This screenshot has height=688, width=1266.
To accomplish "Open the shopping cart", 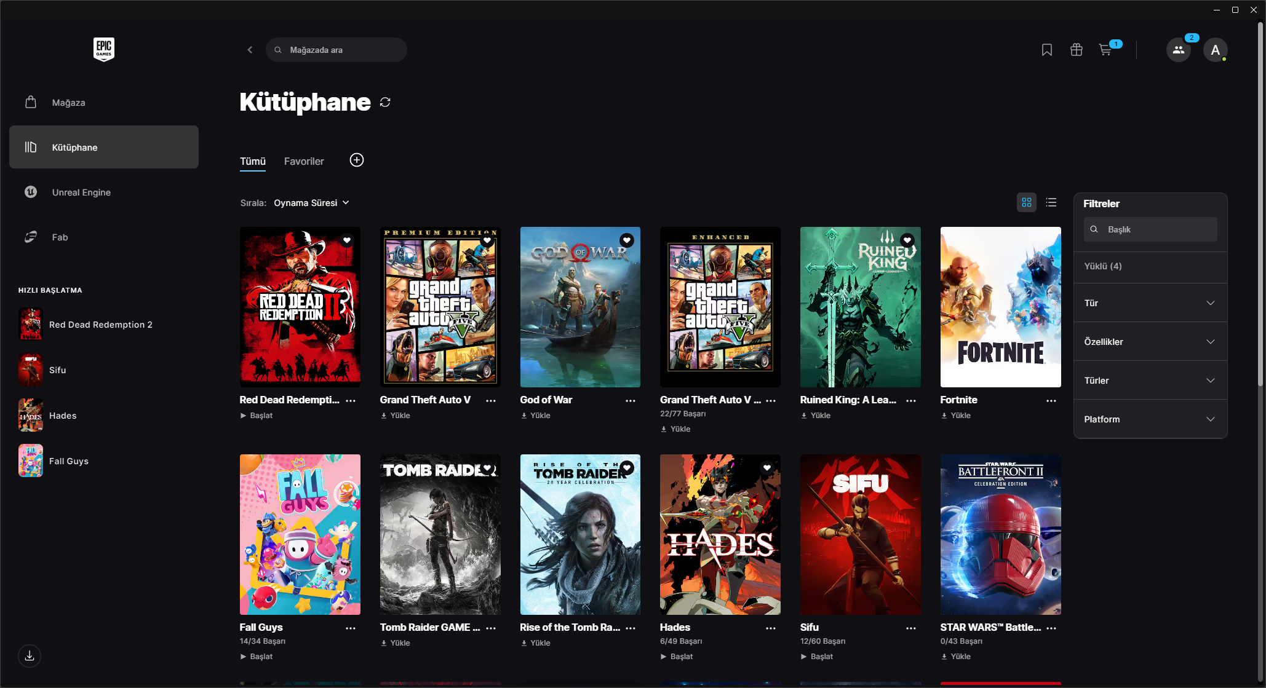I will [x=1105, y=50].
